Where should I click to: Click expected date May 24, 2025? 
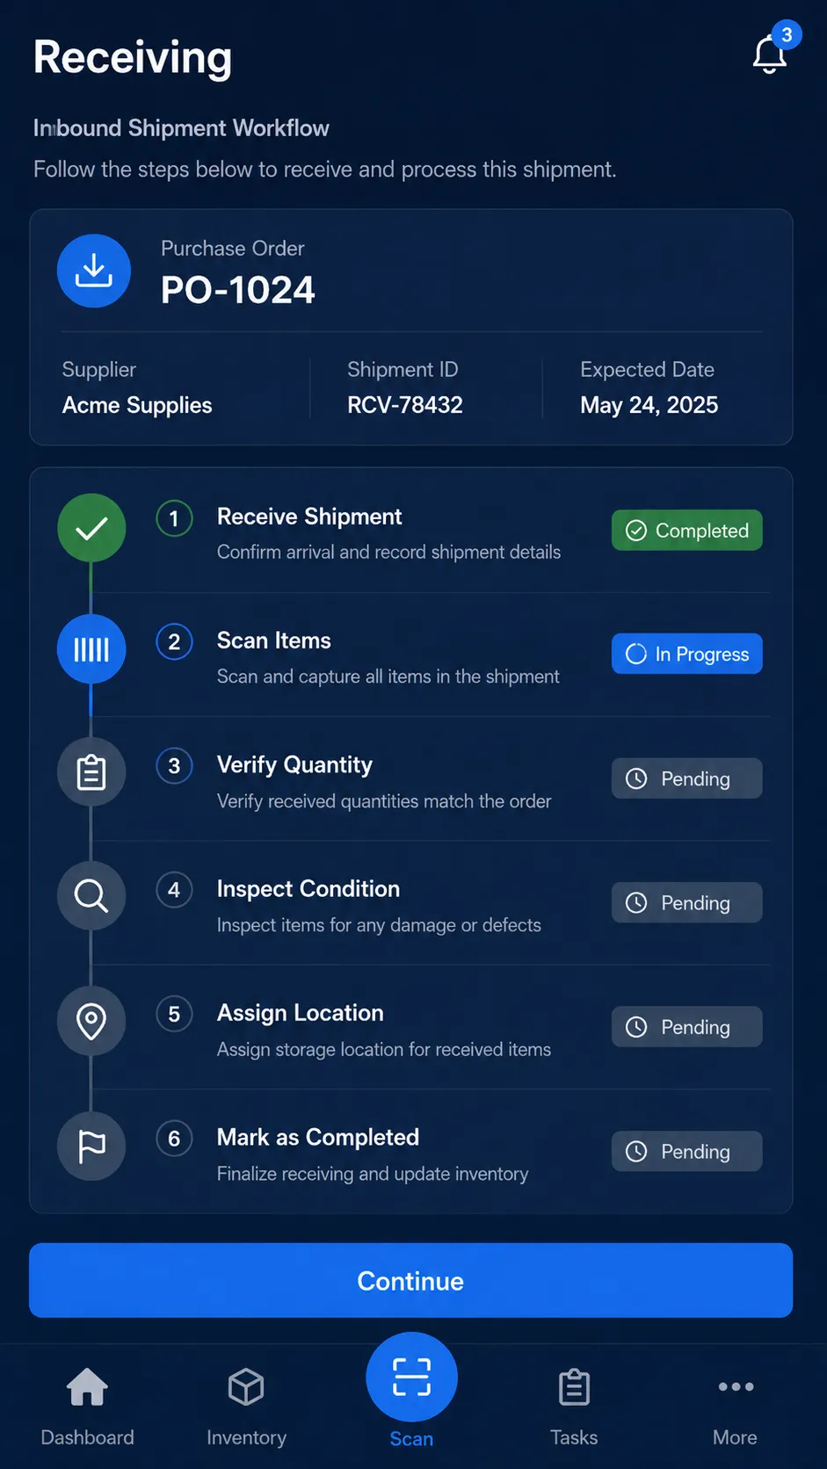[x=649, y=405]
